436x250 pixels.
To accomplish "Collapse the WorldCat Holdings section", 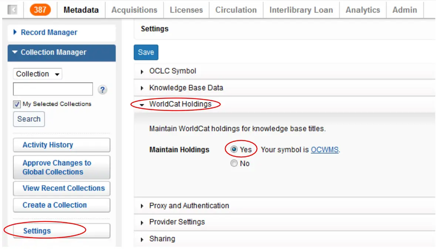I will pyautogui.click(x=180, y=104).
